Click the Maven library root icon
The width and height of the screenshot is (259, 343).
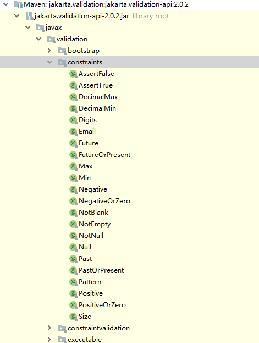tap(18, 4)
